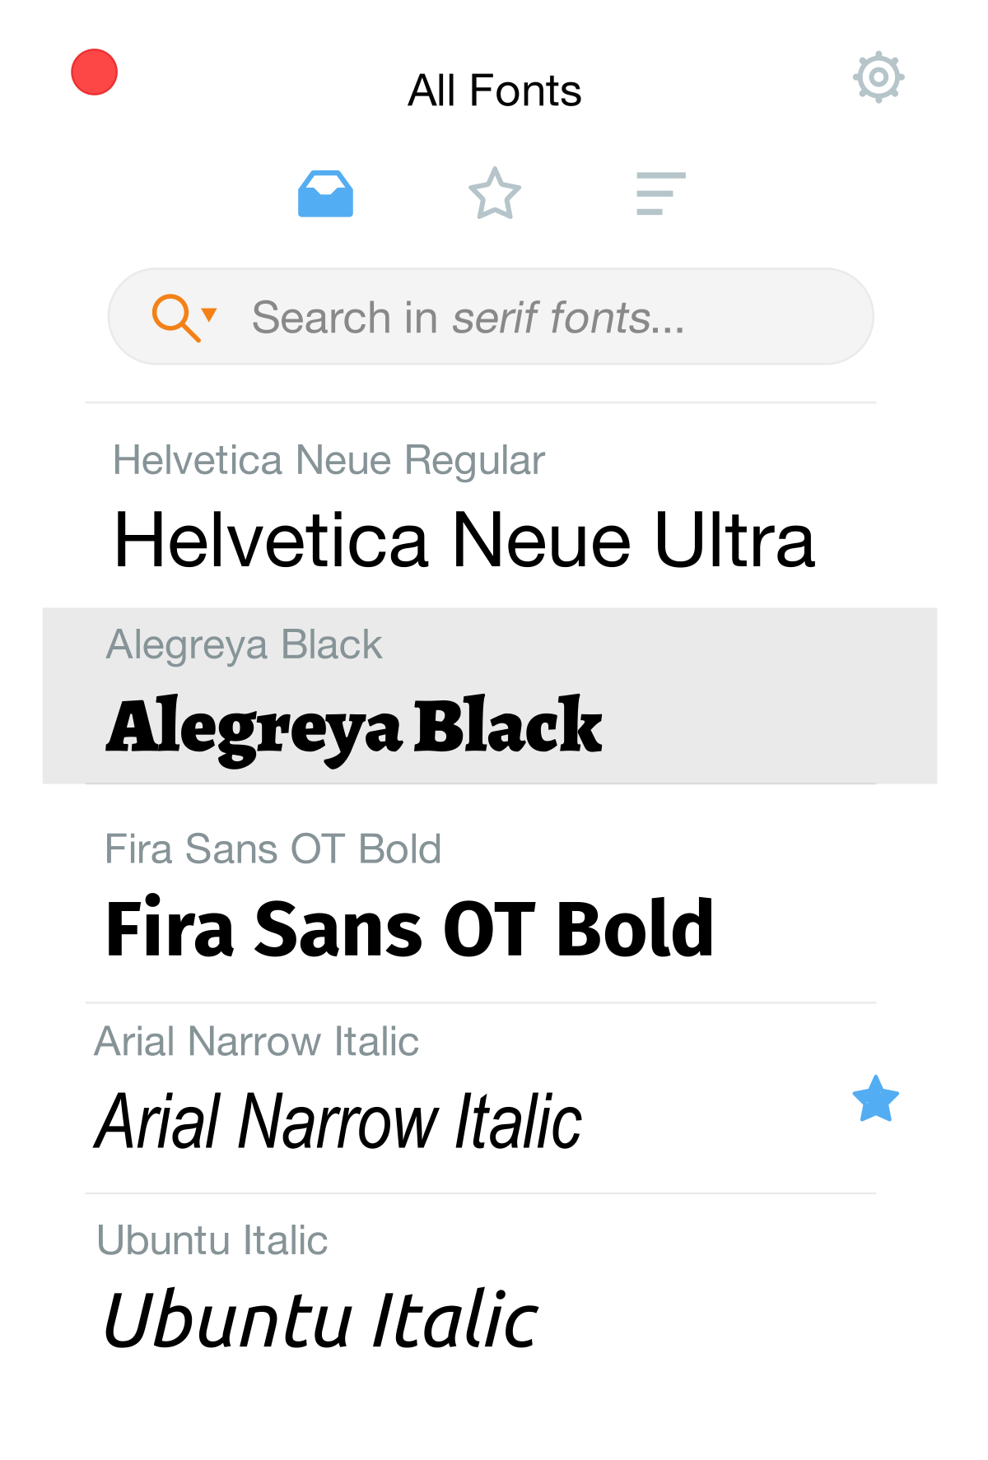Image resolution: width=988 pixels, height=1460 pixels.
Task: Click the small Ubuntu Italic label
Action: 212,1240
